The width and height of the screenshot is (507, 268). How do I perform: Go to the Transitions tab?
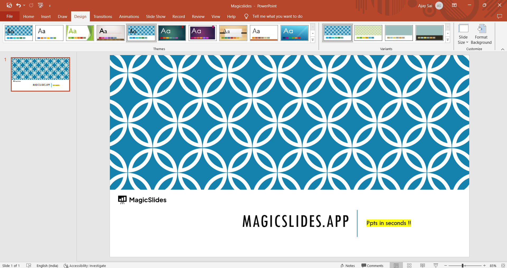tap(103, 16)
